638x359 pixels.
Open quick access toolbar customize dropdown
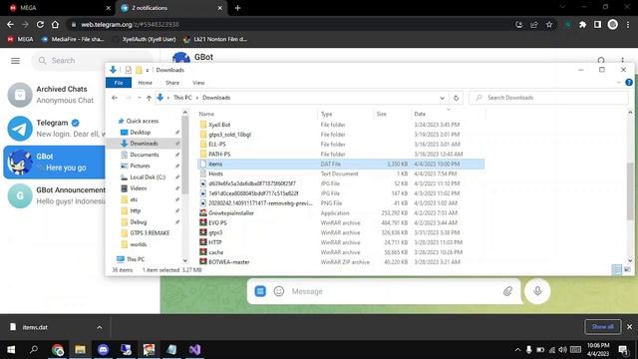[x=148, y=70]
